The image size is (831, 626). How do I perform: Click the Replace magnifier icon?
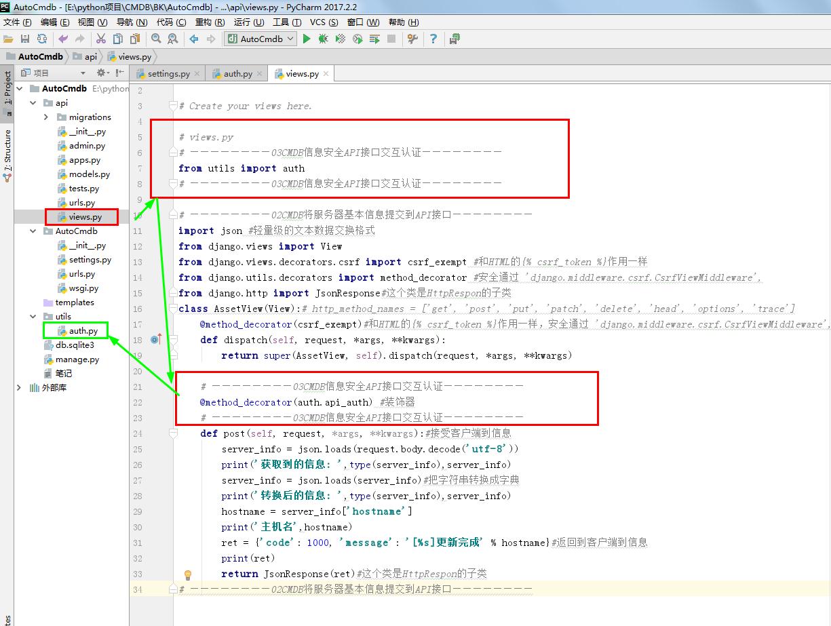173,39
